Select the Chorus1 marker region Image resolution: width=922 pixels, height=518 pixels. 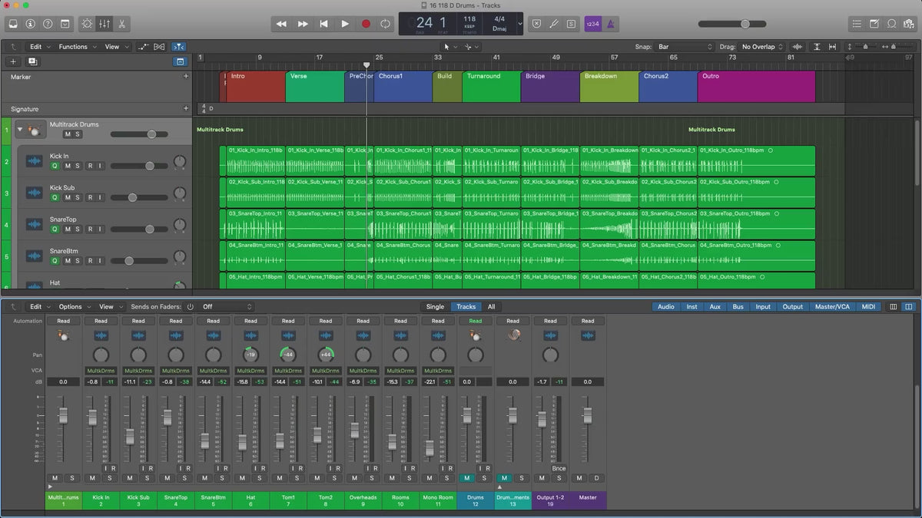coord(403,87)
